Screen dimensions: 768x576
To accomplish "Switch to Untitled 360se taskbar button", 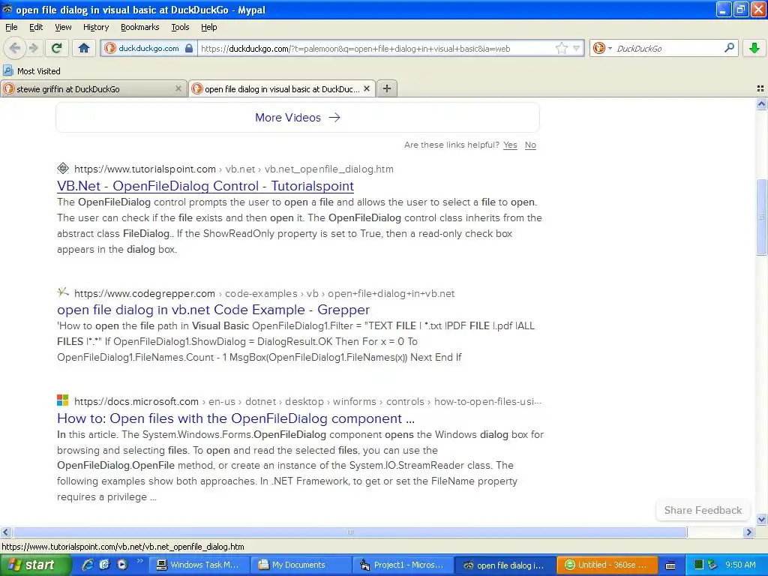I will click(x=607, y=565).
